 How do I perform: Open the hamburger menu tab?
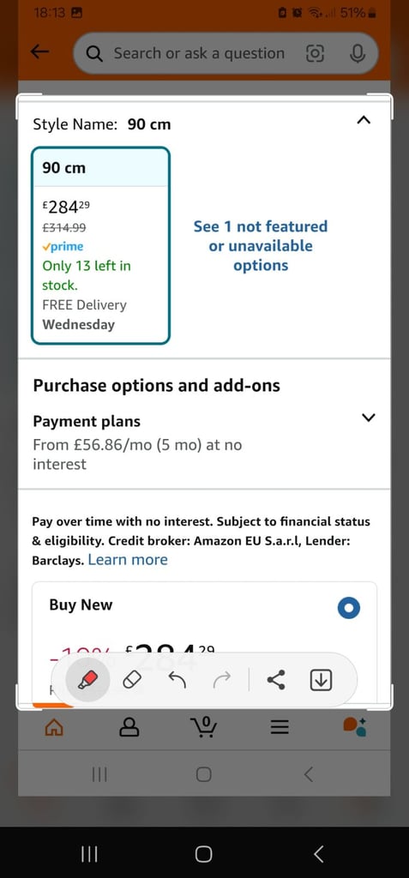(280, 727)
